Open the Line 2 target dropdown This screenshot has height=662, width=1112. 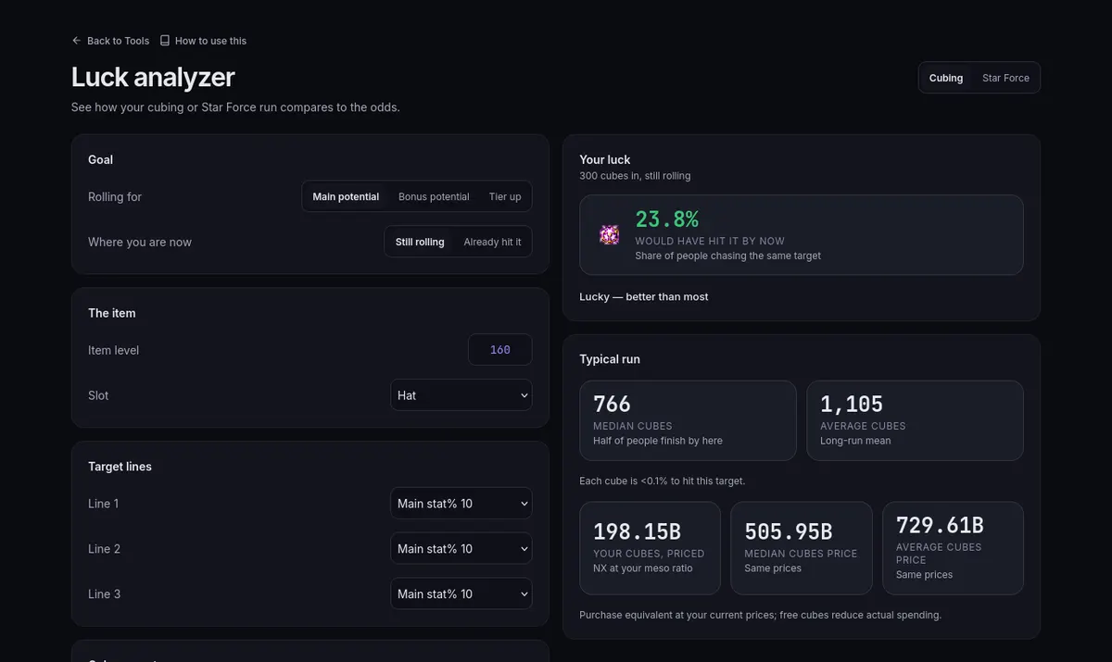461,549
